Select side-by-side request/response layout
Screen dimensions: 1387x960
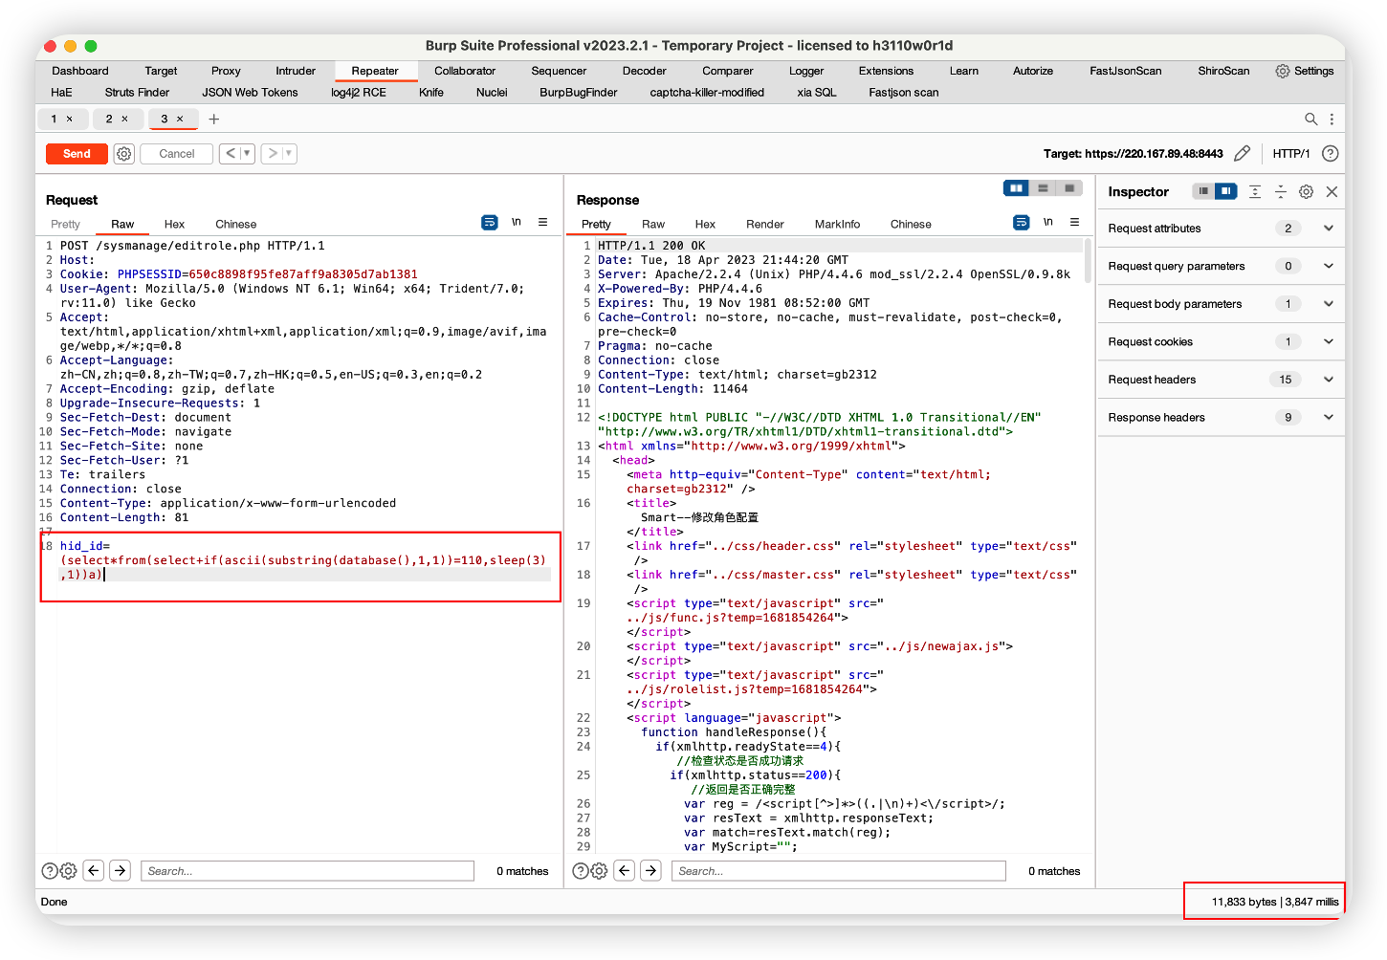point(1016,188)
